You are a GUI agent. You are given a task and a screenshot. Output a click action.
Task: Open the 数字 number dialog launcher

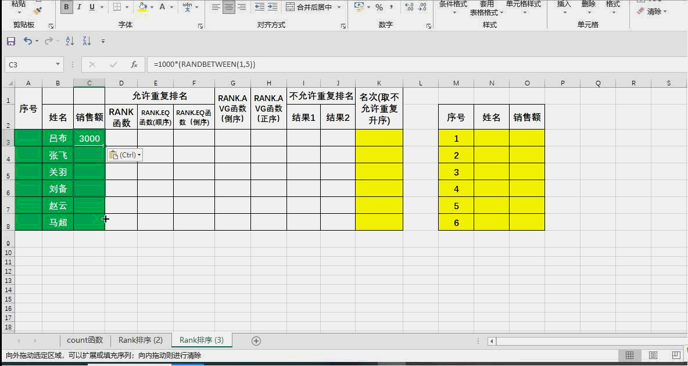[429, 26]
